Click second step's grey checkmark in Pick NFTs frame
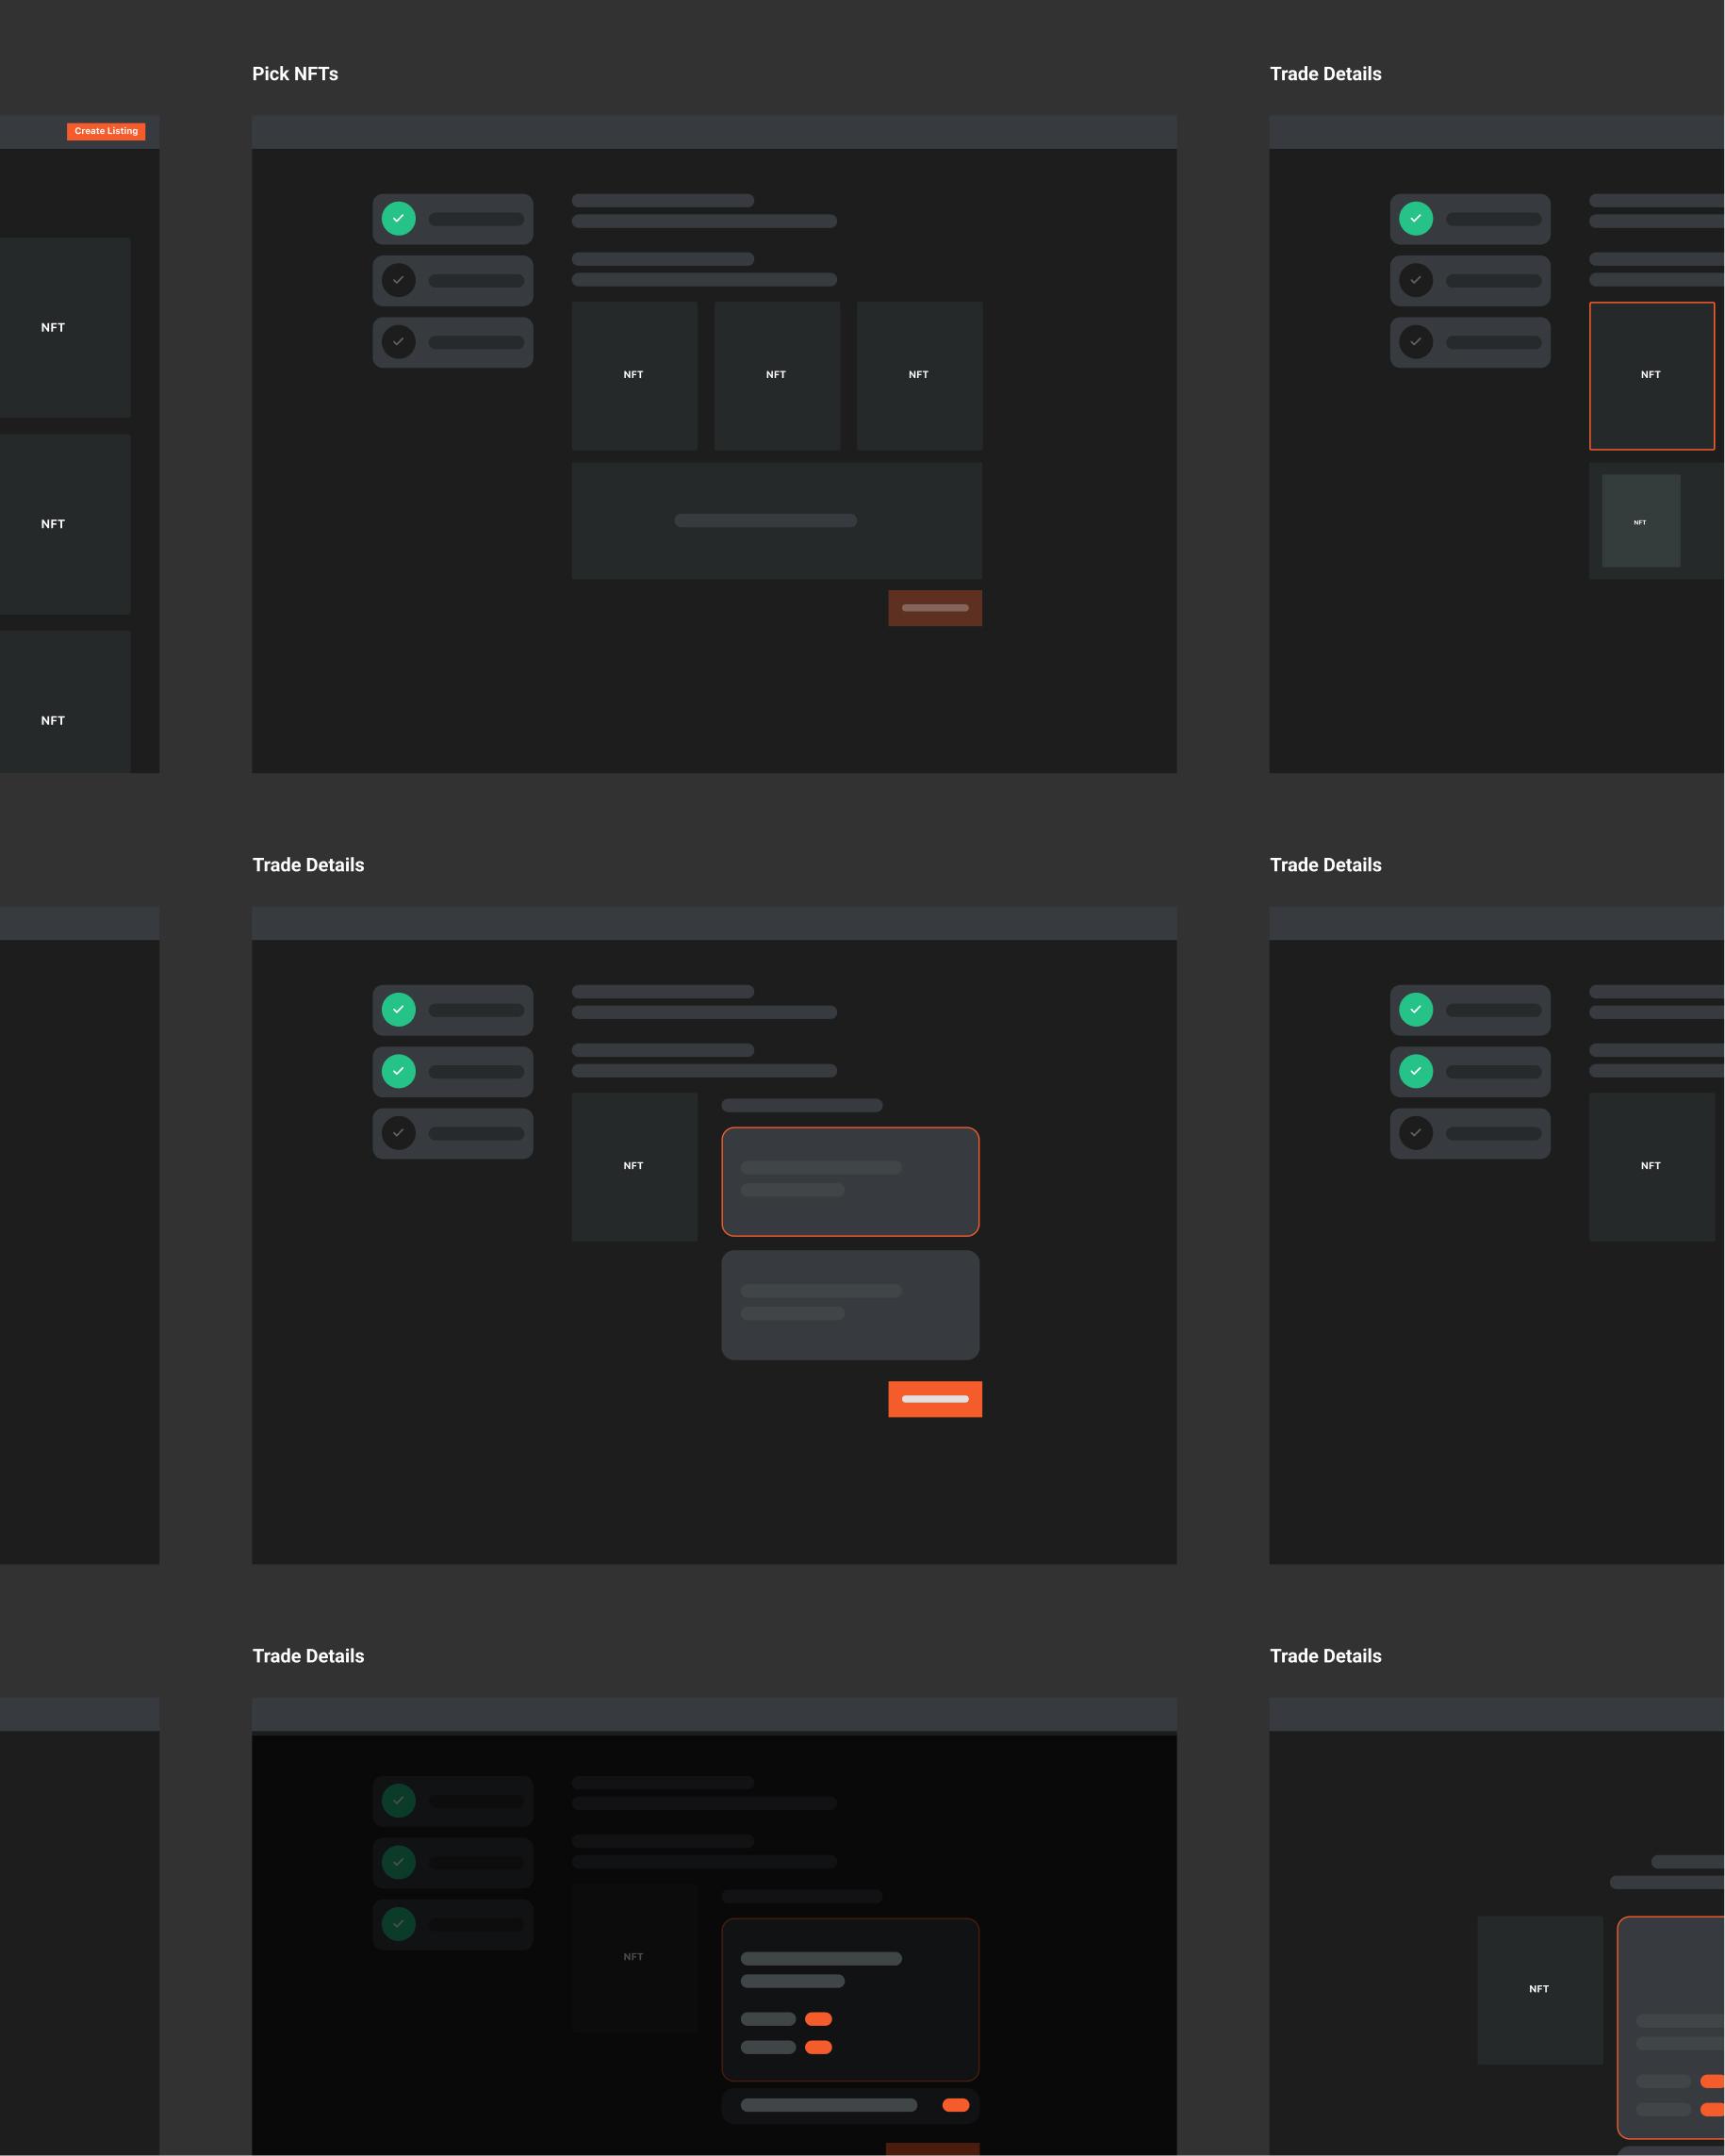Image resolution: width=1725 pixels, height=2156 pixels. coord(398,281)
